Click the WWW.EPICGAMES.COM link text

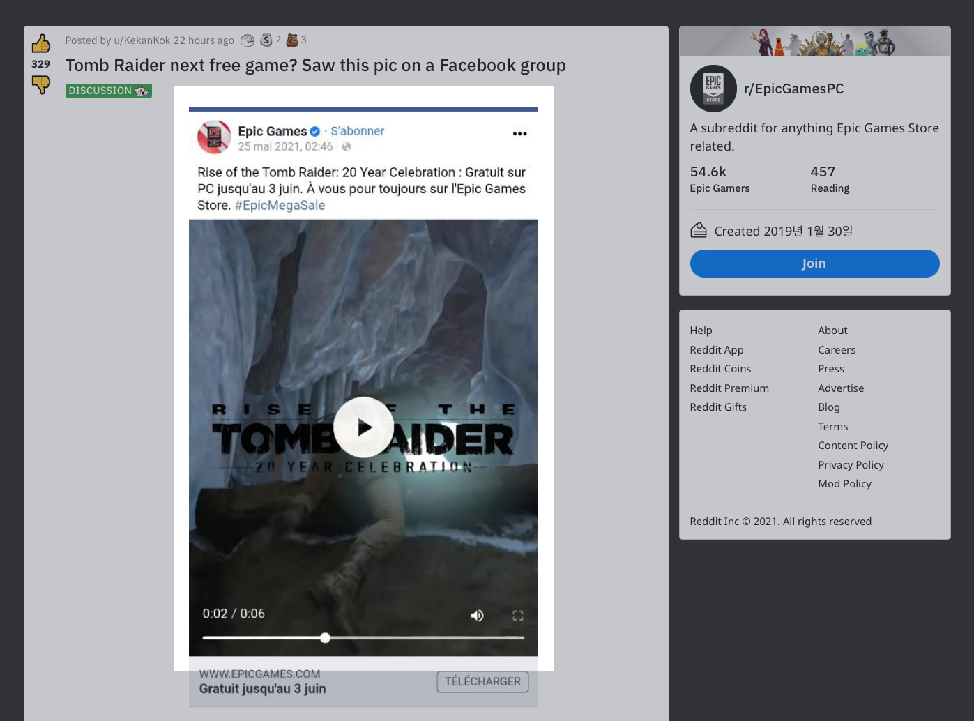coord(259,674)
